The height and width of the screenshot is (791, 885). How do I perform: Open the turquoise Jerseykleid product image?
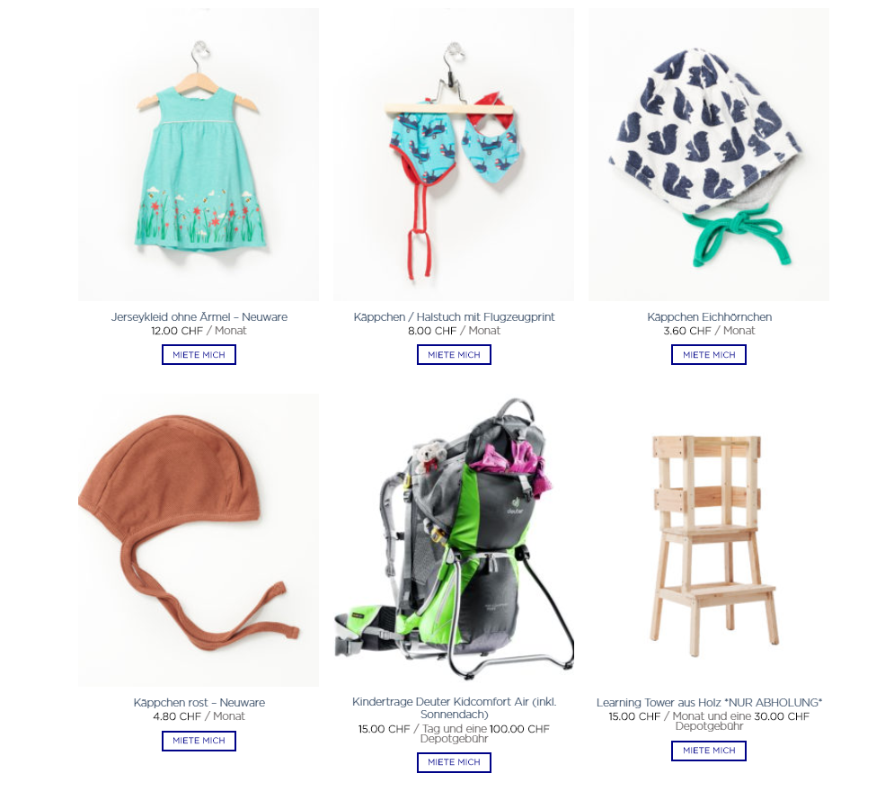tap(199, 154)
